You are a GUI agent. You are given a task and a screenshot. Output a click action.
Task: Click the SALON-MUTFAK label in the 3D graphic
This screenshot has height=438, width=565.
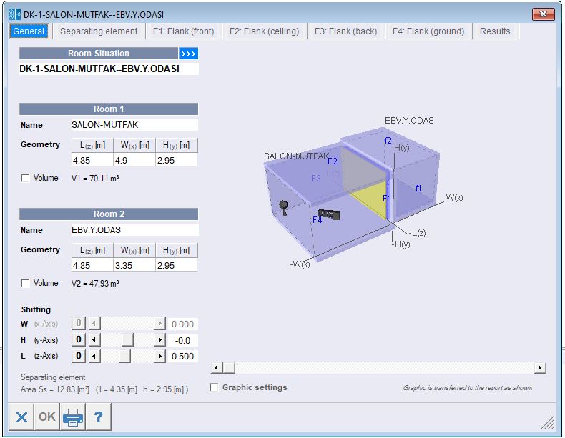click(296, 156)
